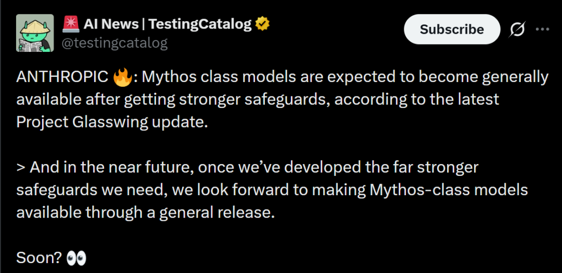Click the "AI News" part of display name
The width and height of the screenshot is (562, 273).
[111, 24]
